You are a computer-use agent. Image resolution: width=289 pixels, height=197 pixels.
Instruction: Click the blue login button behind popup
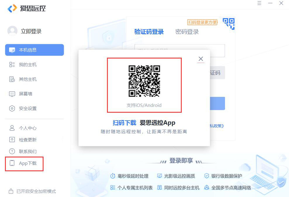point(217,103)
